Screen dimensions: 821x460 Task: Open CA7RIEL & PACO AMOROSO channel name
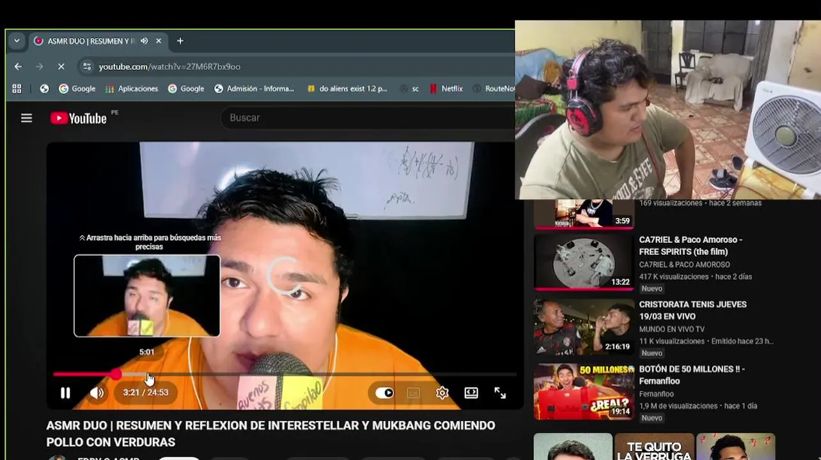684,264
